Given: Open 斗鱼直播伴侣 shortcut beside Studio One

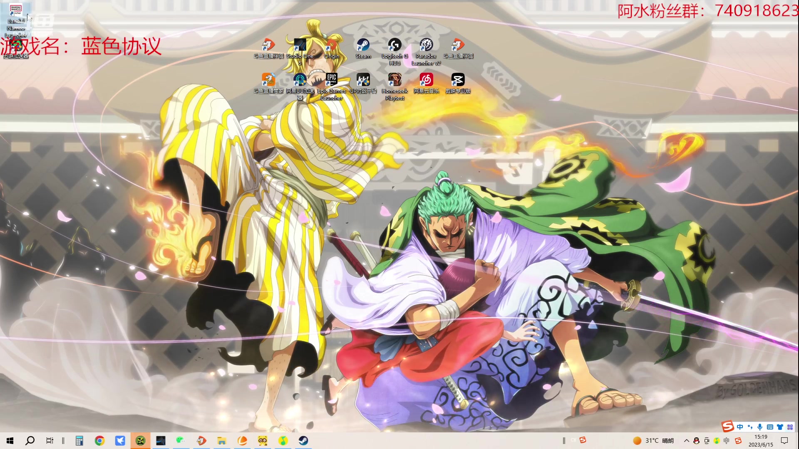Looking at the screenshot, I should (x=268, y=48).
